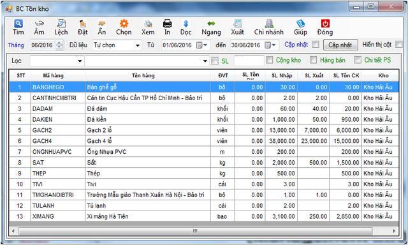The image size is (408, 245).
Task: Select Xi măng Hà Tiên row
Action: click(x=204, y=216)
